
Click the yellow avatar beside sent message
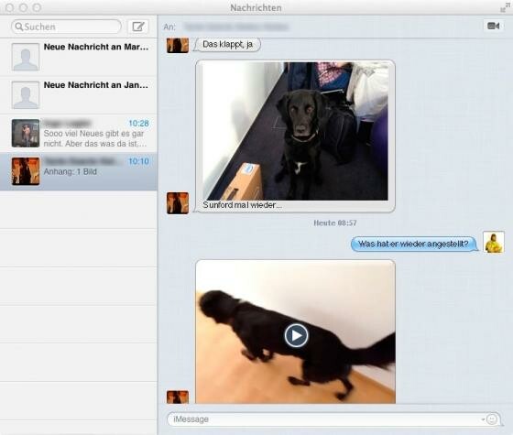click(x=494, y=243)
